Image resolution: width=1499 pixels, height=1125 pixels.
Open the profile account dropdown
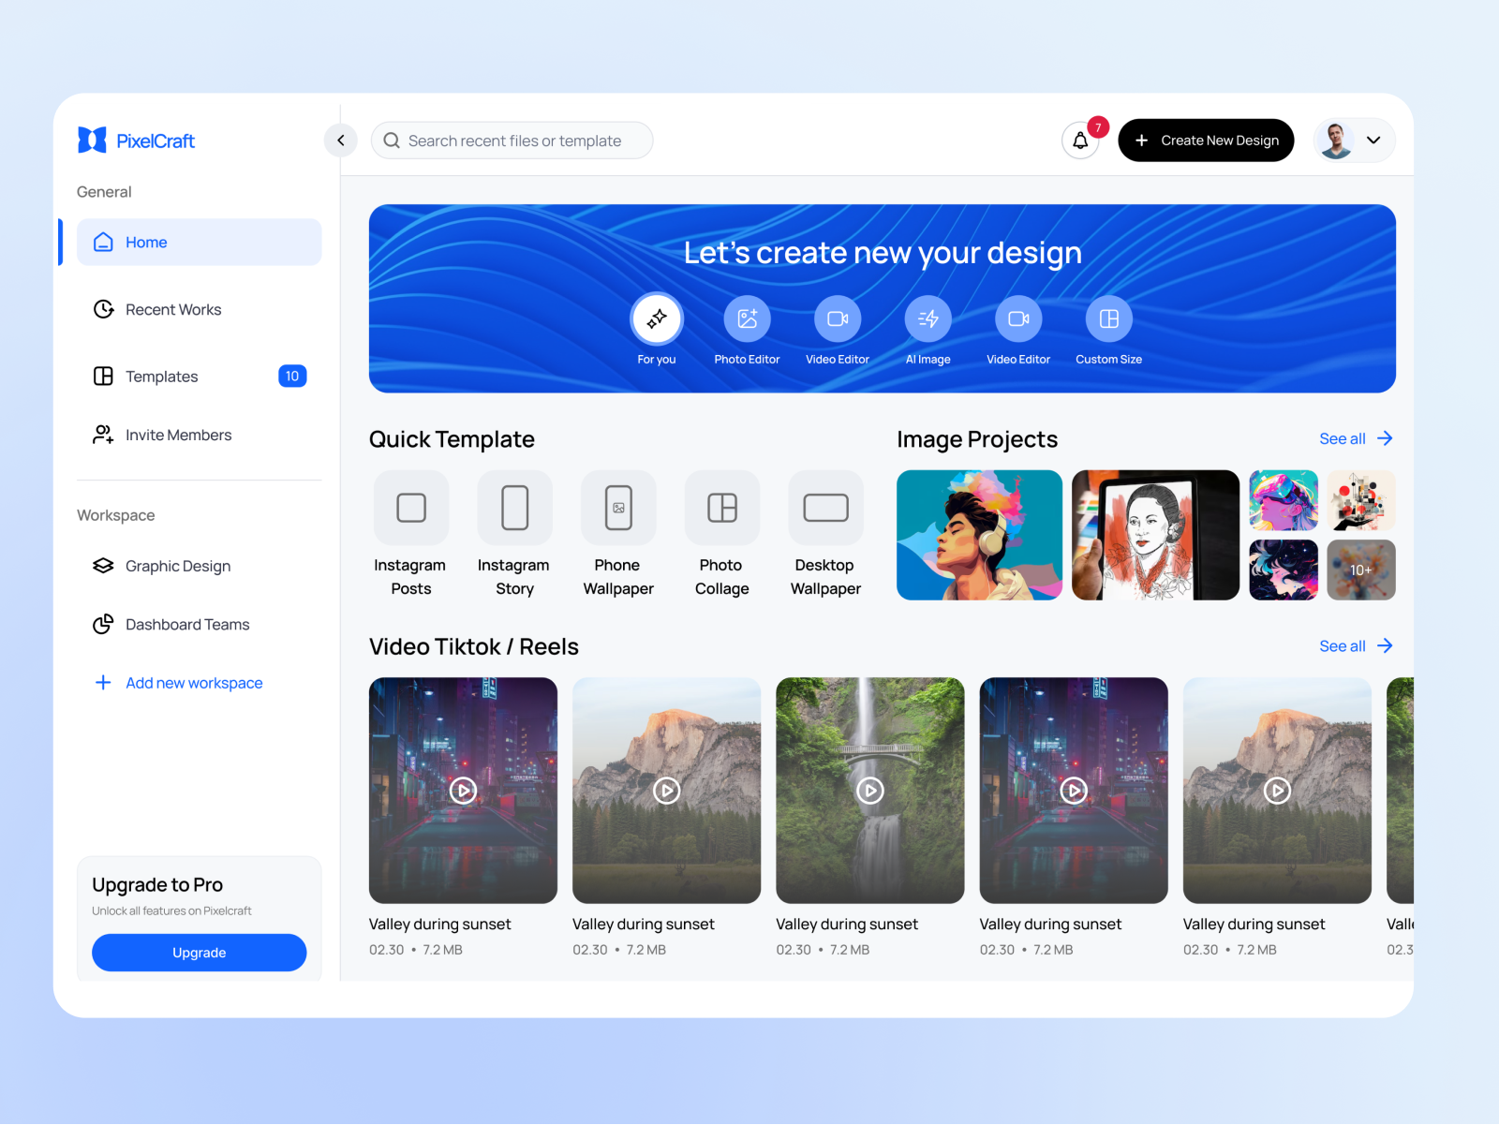pos(1353,141)
